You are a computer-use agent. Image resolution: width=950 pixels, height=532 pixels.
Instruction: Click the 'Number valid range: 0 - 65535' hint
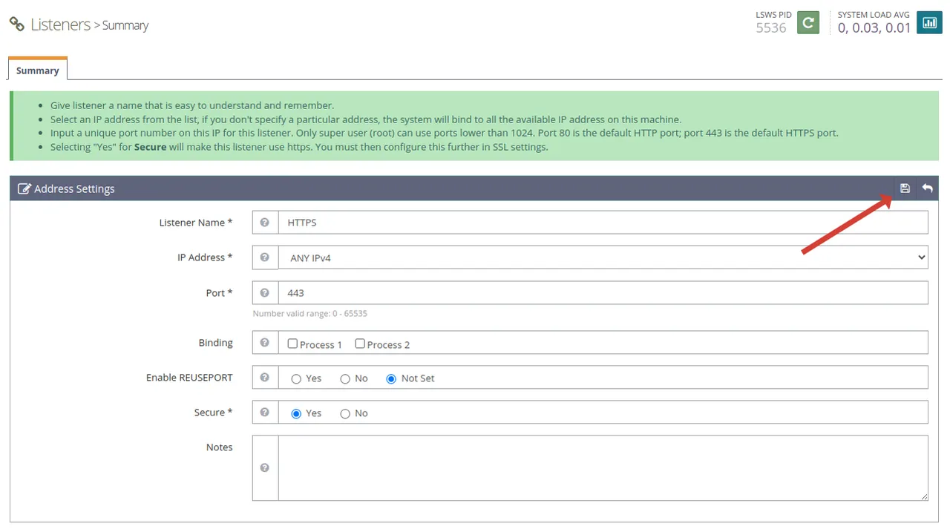[x=310, y=314]
